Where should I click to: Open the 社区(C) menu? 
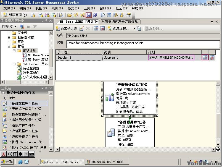121,8
